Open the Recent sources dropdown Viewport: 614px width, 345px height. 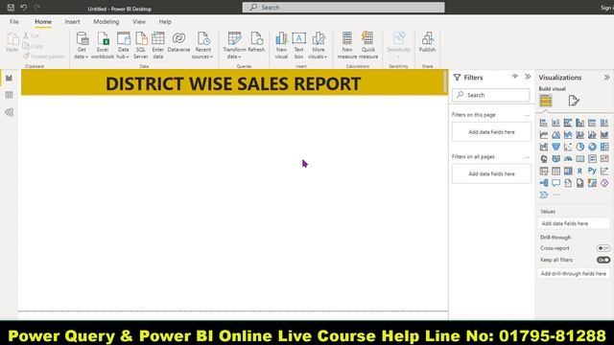point(202,45)
